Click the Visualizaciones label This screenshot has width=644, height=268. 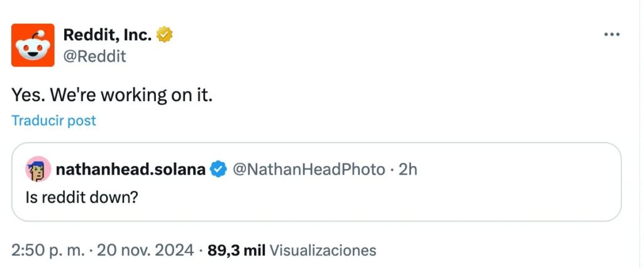(323, 250)
